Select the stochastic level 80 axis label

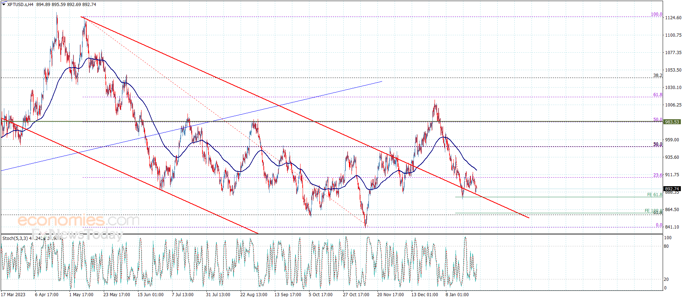666,246
